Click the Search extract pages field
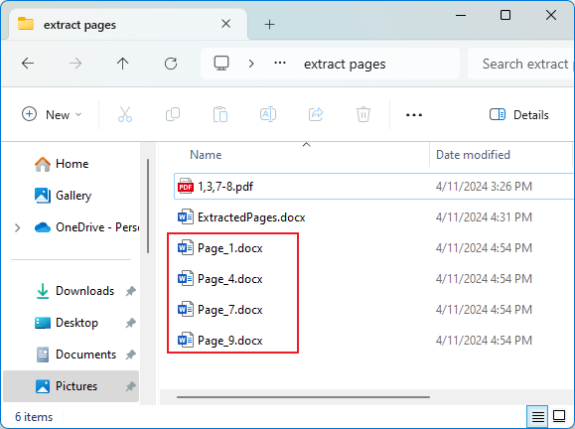Image resolution: width=575 pixels, height=429 pixels. [x=520, y=64]
